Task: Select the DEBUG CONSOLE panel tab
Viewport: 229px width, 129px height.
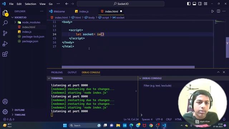Action: pos(91,72)
